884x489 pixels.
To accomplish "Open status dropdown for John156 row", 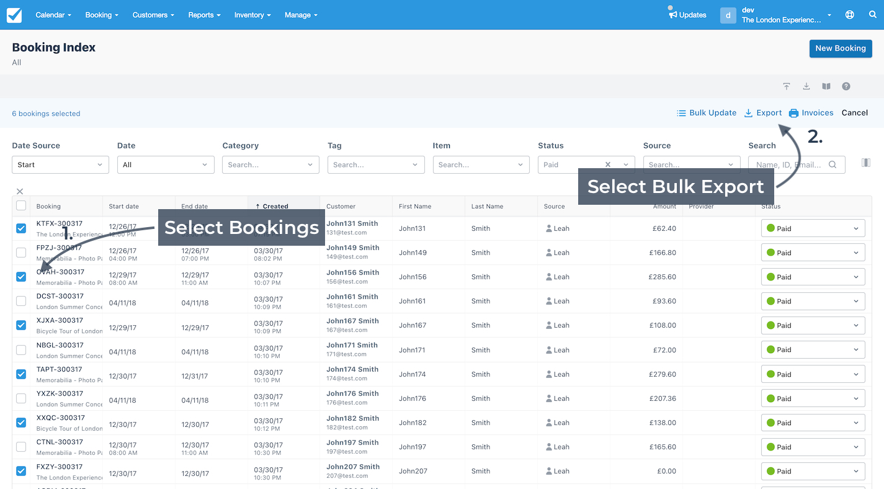I will (813, 277).
